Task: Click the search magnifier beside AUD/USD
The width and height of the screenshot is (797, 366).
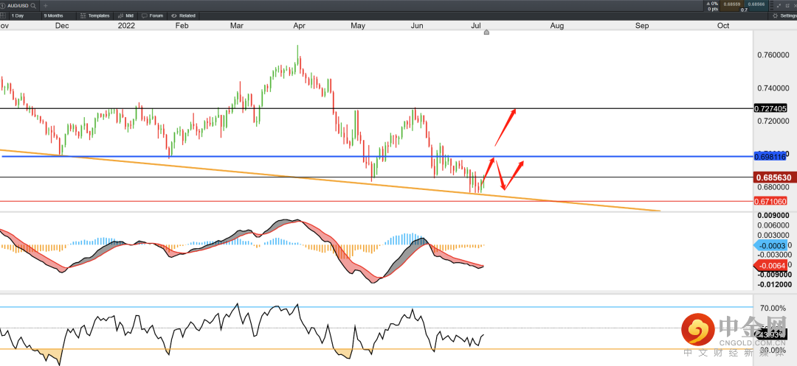Action: tap(33, 5)
